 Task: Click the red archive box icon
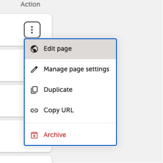34,135
